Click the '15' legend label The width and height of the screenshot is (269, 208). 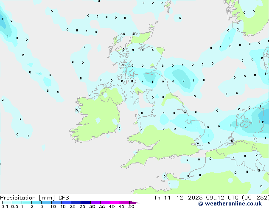[x=63, y=206]
